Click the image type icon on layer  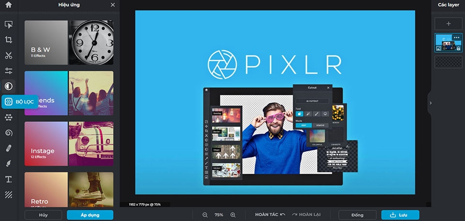tap(439, 48)
